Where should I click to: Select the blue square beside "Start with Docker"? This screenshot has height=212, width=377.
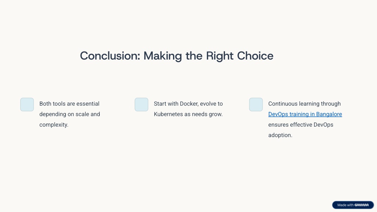(141, 105)
